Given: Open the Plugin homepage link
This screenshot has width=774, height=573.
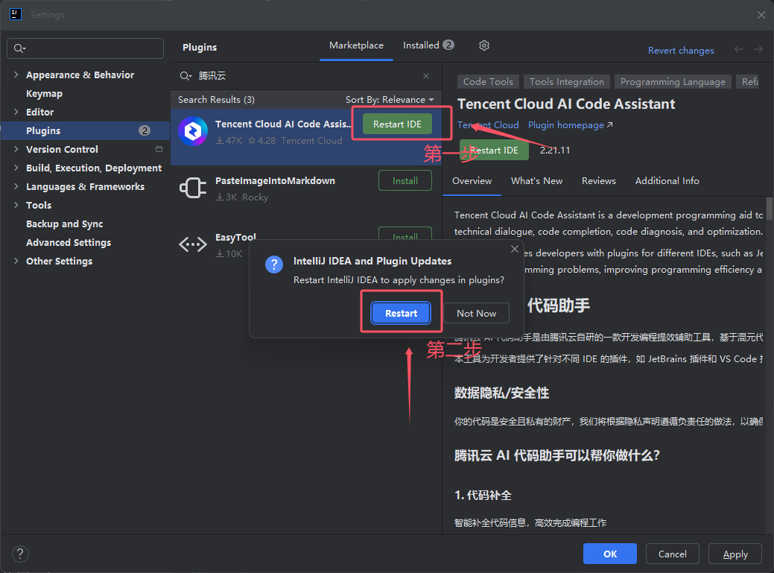Looking at the screenshot, I should pyautogui.click(x=570, y=125).
